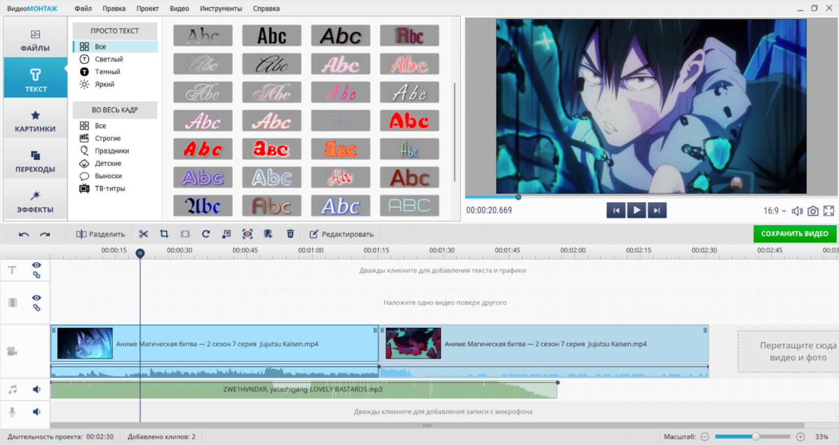
Task: Select the crop tool icon
Action: click(164, 234)
